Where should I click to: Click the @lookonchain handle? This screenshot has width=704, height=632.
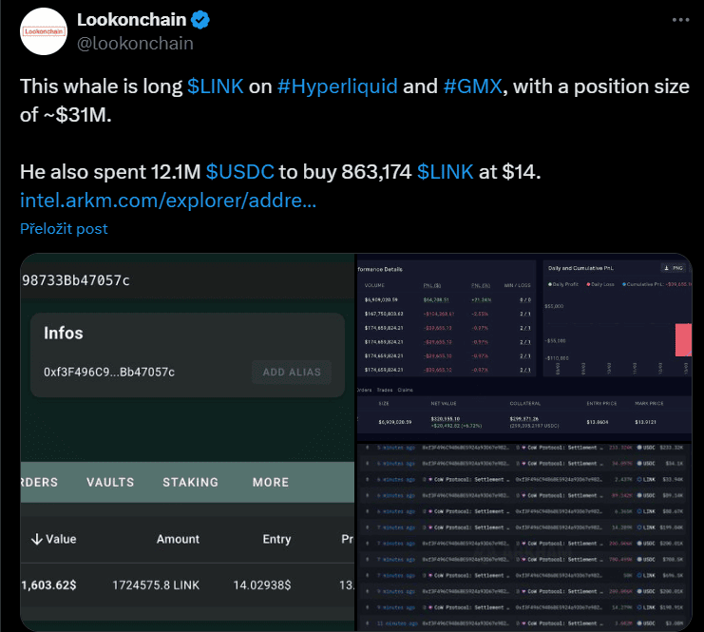pos(135,43)
